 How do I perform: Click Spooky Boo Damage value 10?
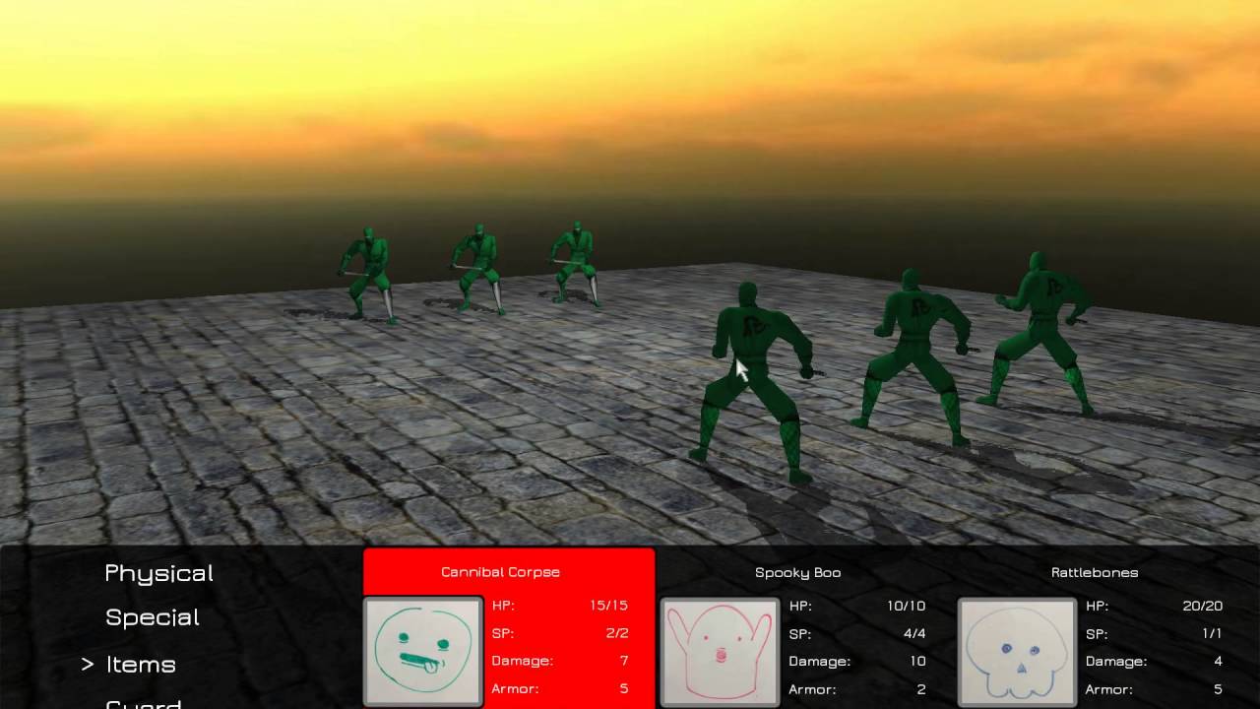917,661
